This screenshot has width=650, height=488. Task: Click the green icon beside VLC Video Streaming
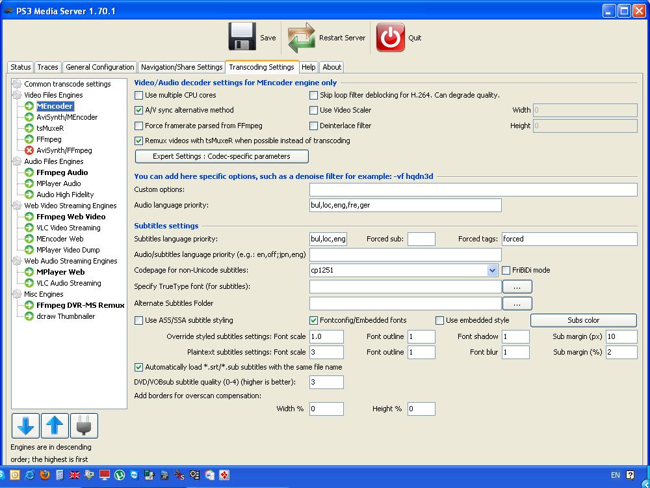click(29, 228)
